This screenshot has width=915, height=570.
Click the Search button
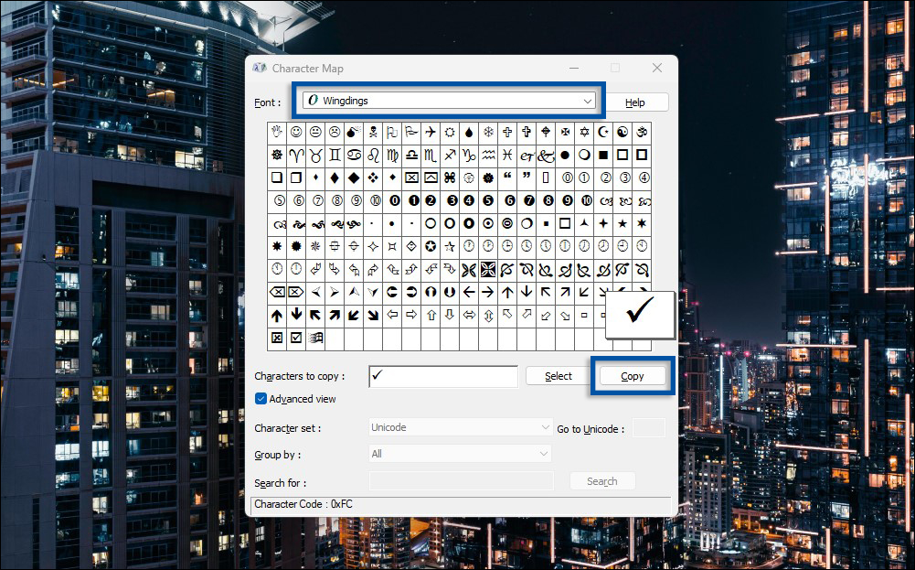tap(601, 481)
